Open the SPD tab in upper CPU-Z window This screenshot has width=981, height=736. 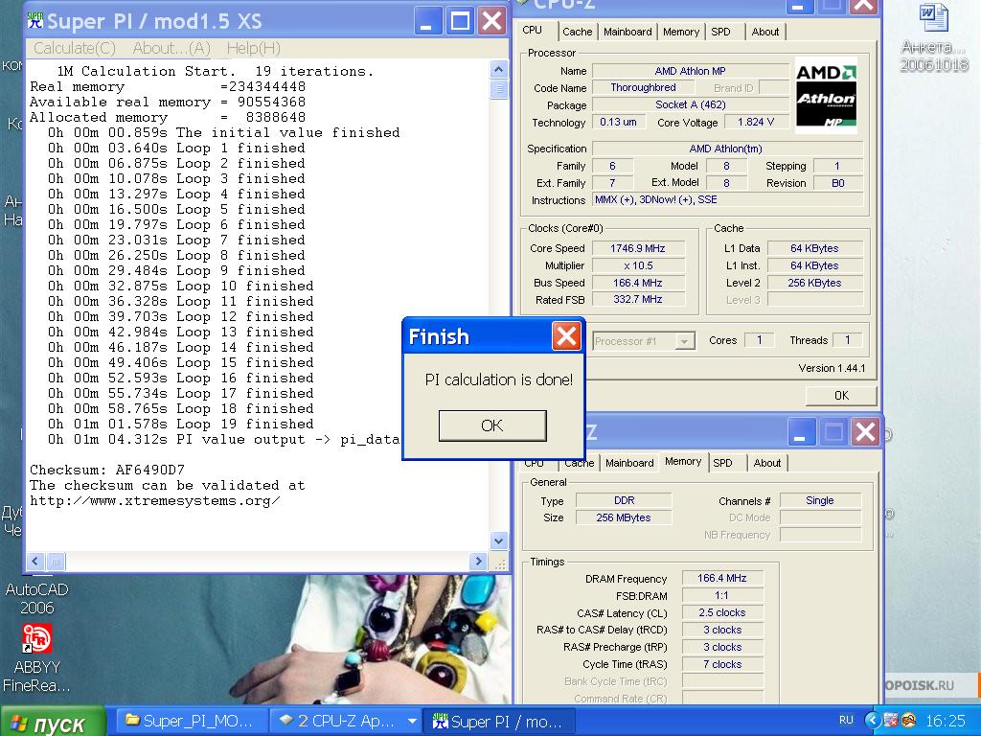[x=720, y=32]
